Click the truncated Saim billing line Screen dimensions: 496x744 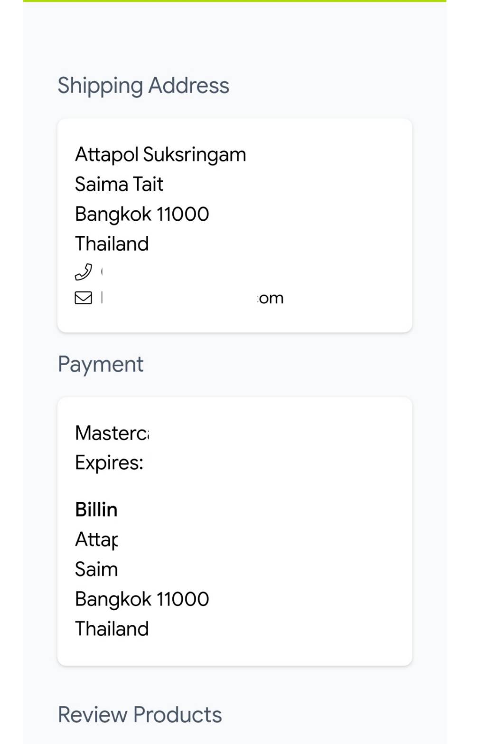click(96, 569)
